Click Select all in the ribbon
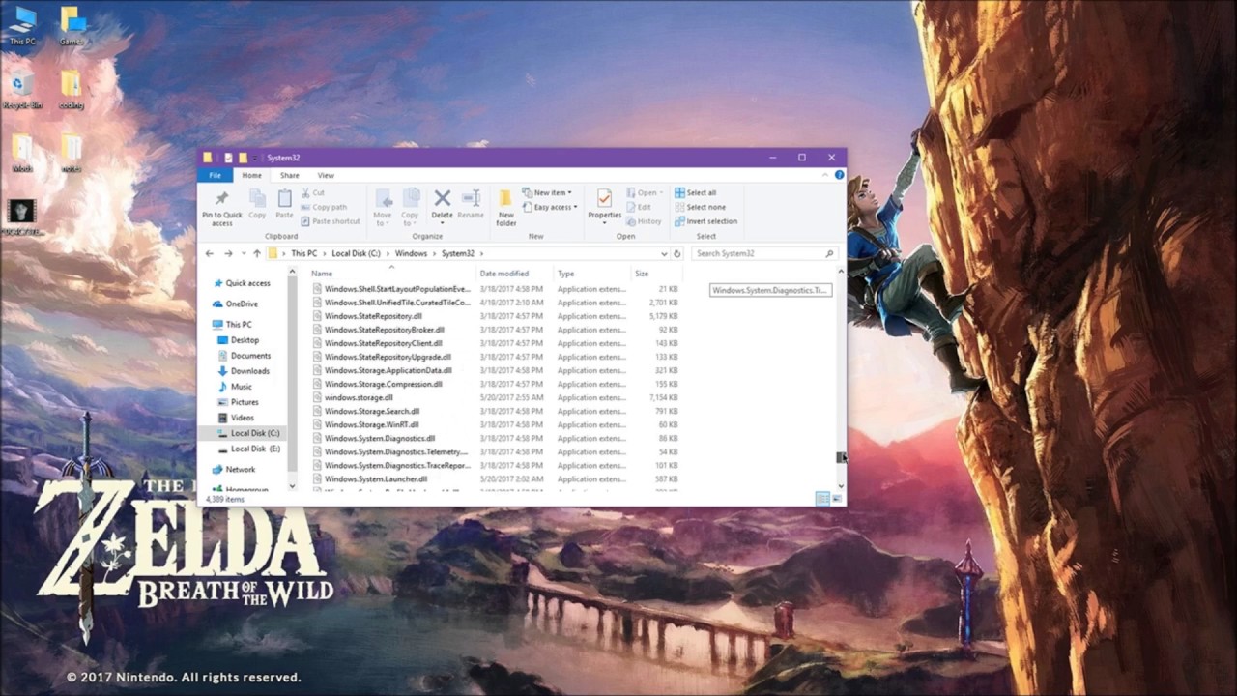 coord(696,193)
